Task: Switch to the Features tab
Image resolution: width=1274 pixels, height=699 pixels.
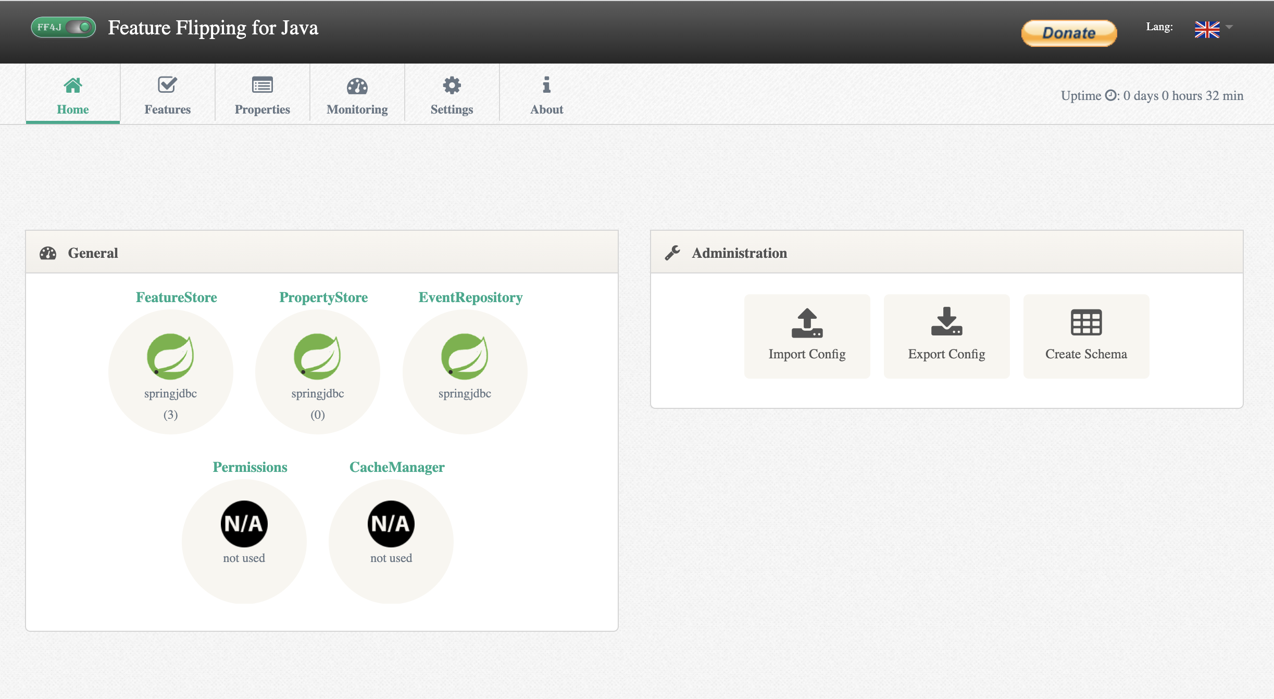Action: (x=167, y=94)
